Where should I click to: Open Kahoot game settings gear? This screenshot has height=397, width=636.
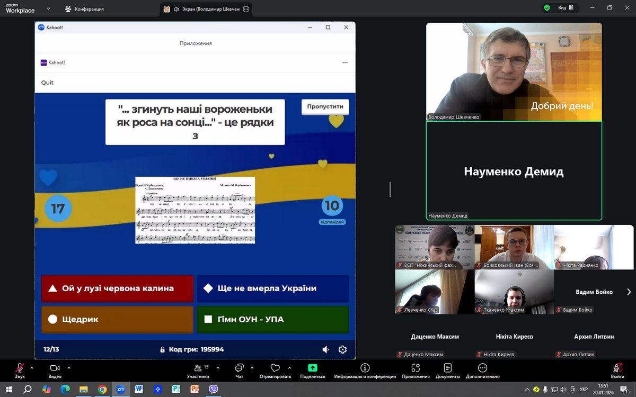click(x=342, y=349)
